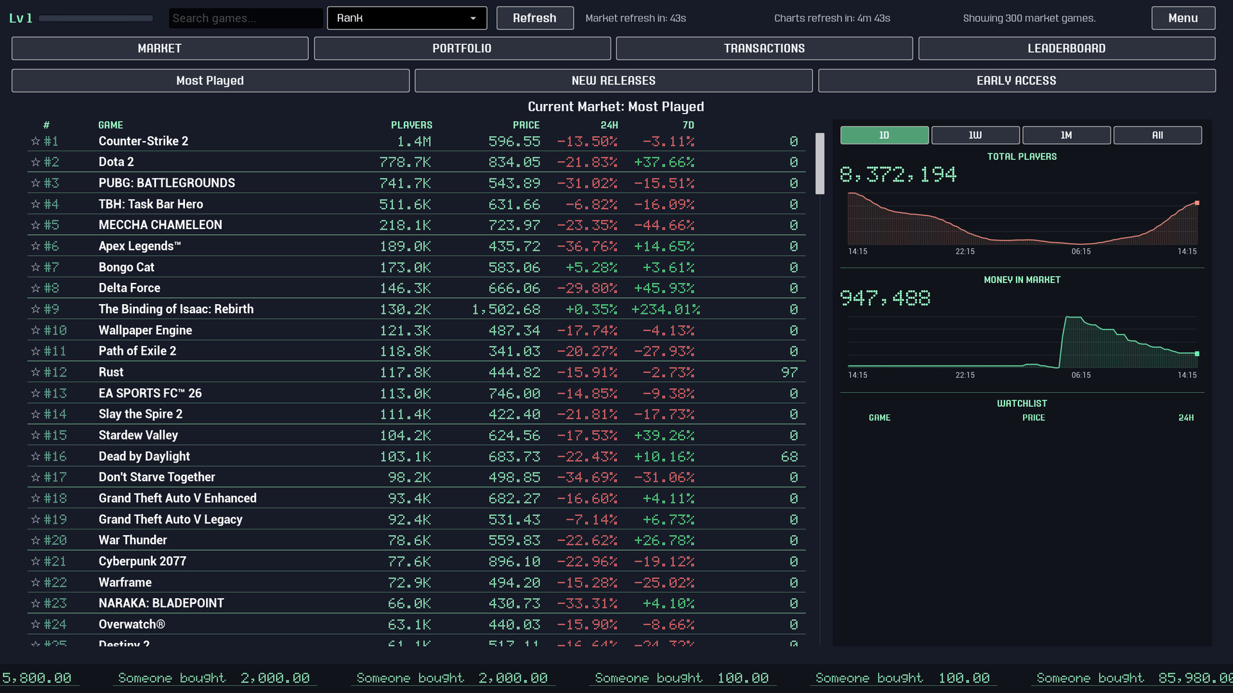The width and height of the screenshot is (1233, 693).
Task: Star Dota 2 for the watchlist
Action: coord(36,162)
